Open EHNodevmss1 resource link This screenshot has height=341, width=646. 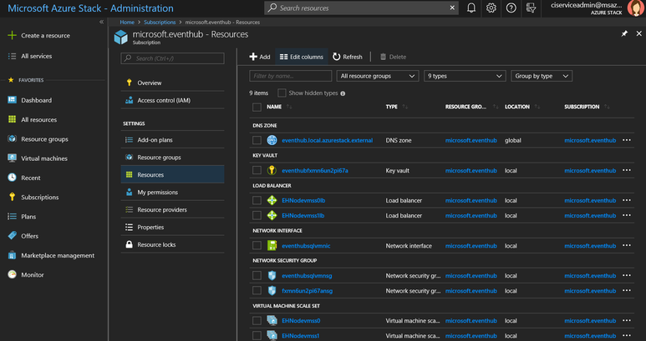[300, 336]
